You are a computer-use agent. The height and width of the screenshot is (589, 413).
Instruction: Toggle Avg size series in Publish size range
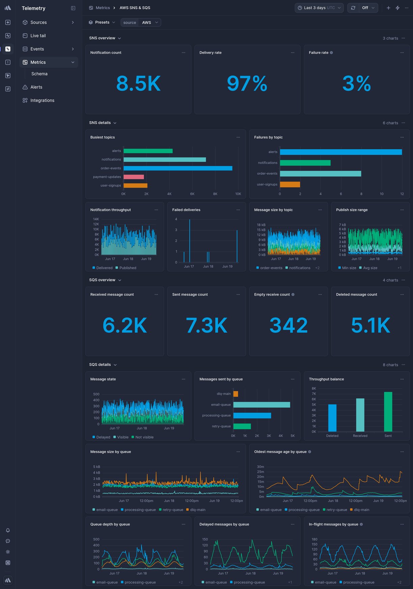pos(368,268)
